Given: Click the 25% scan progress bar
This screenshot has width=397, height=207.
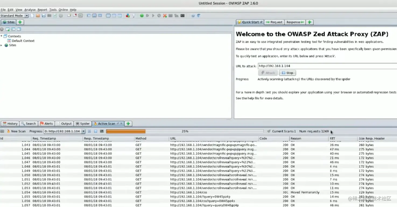Looking at the screenshot, I should click(x=185, y=131).
